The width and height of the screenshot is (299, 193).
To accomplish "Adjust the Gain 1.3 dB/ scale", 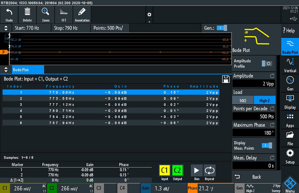I will click(164, 188).
